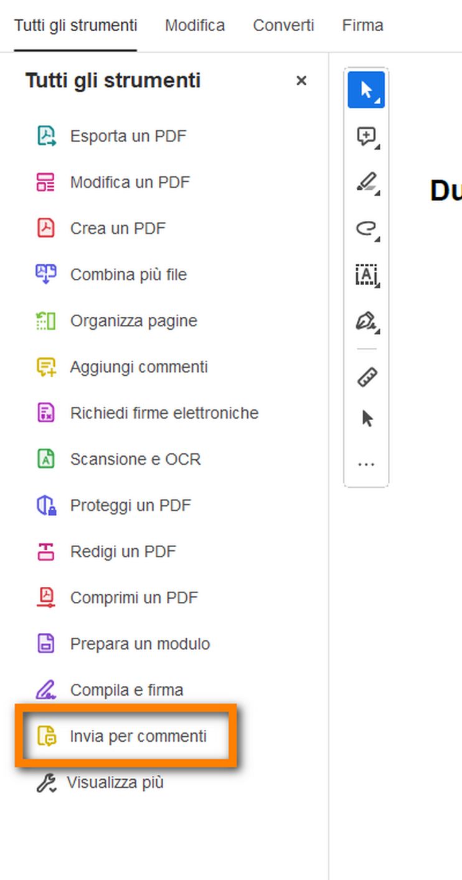Open the three-dots more tools menu

coord(366,464)
